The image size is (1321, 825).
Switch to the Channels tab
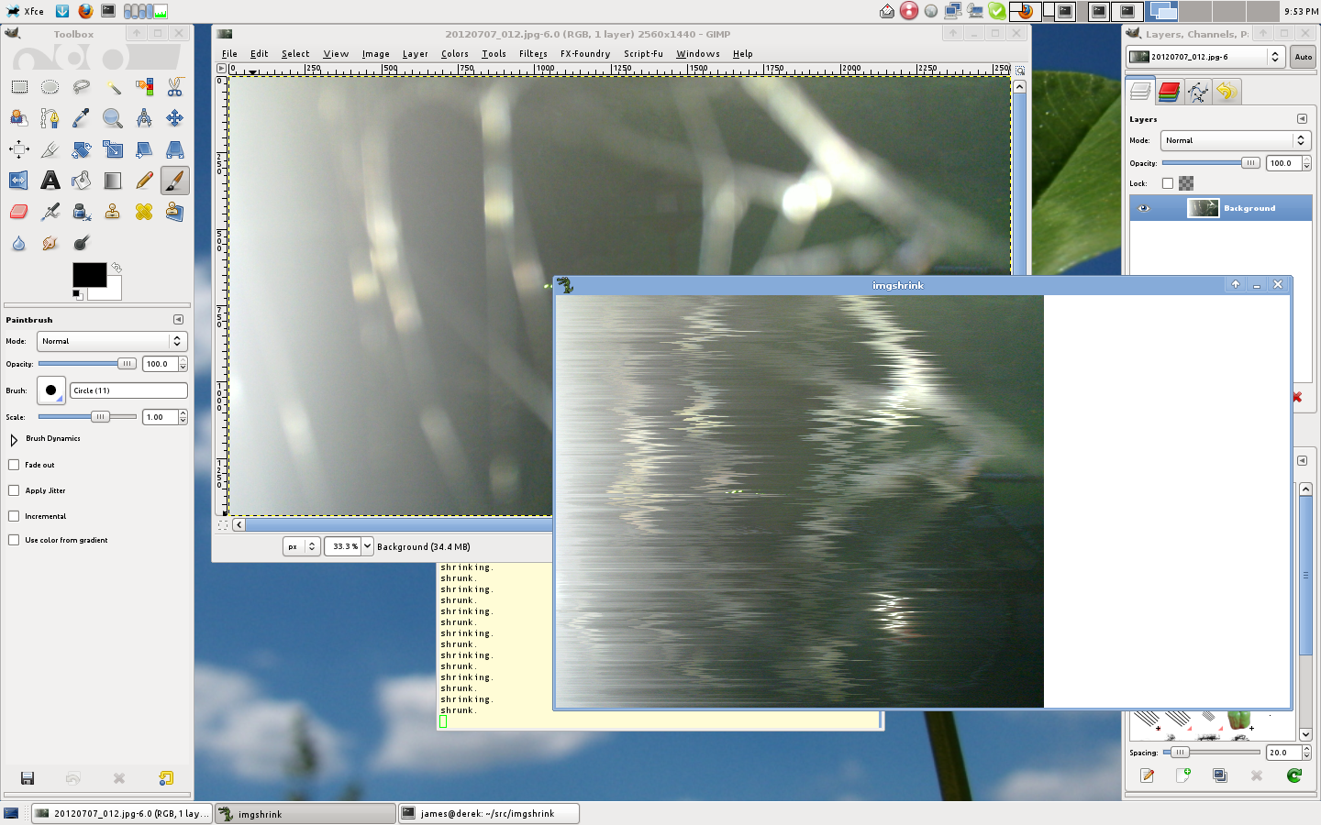1169,92
